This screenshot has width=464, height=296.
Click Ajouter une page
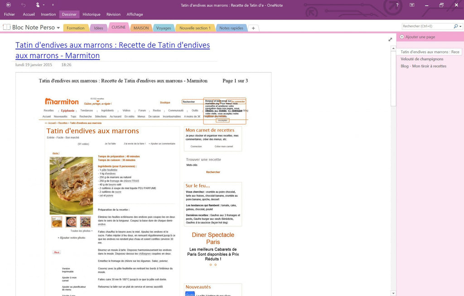point(420,37)
